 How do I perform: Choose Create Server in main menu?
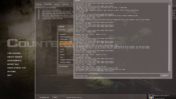[x=15, y=57]
